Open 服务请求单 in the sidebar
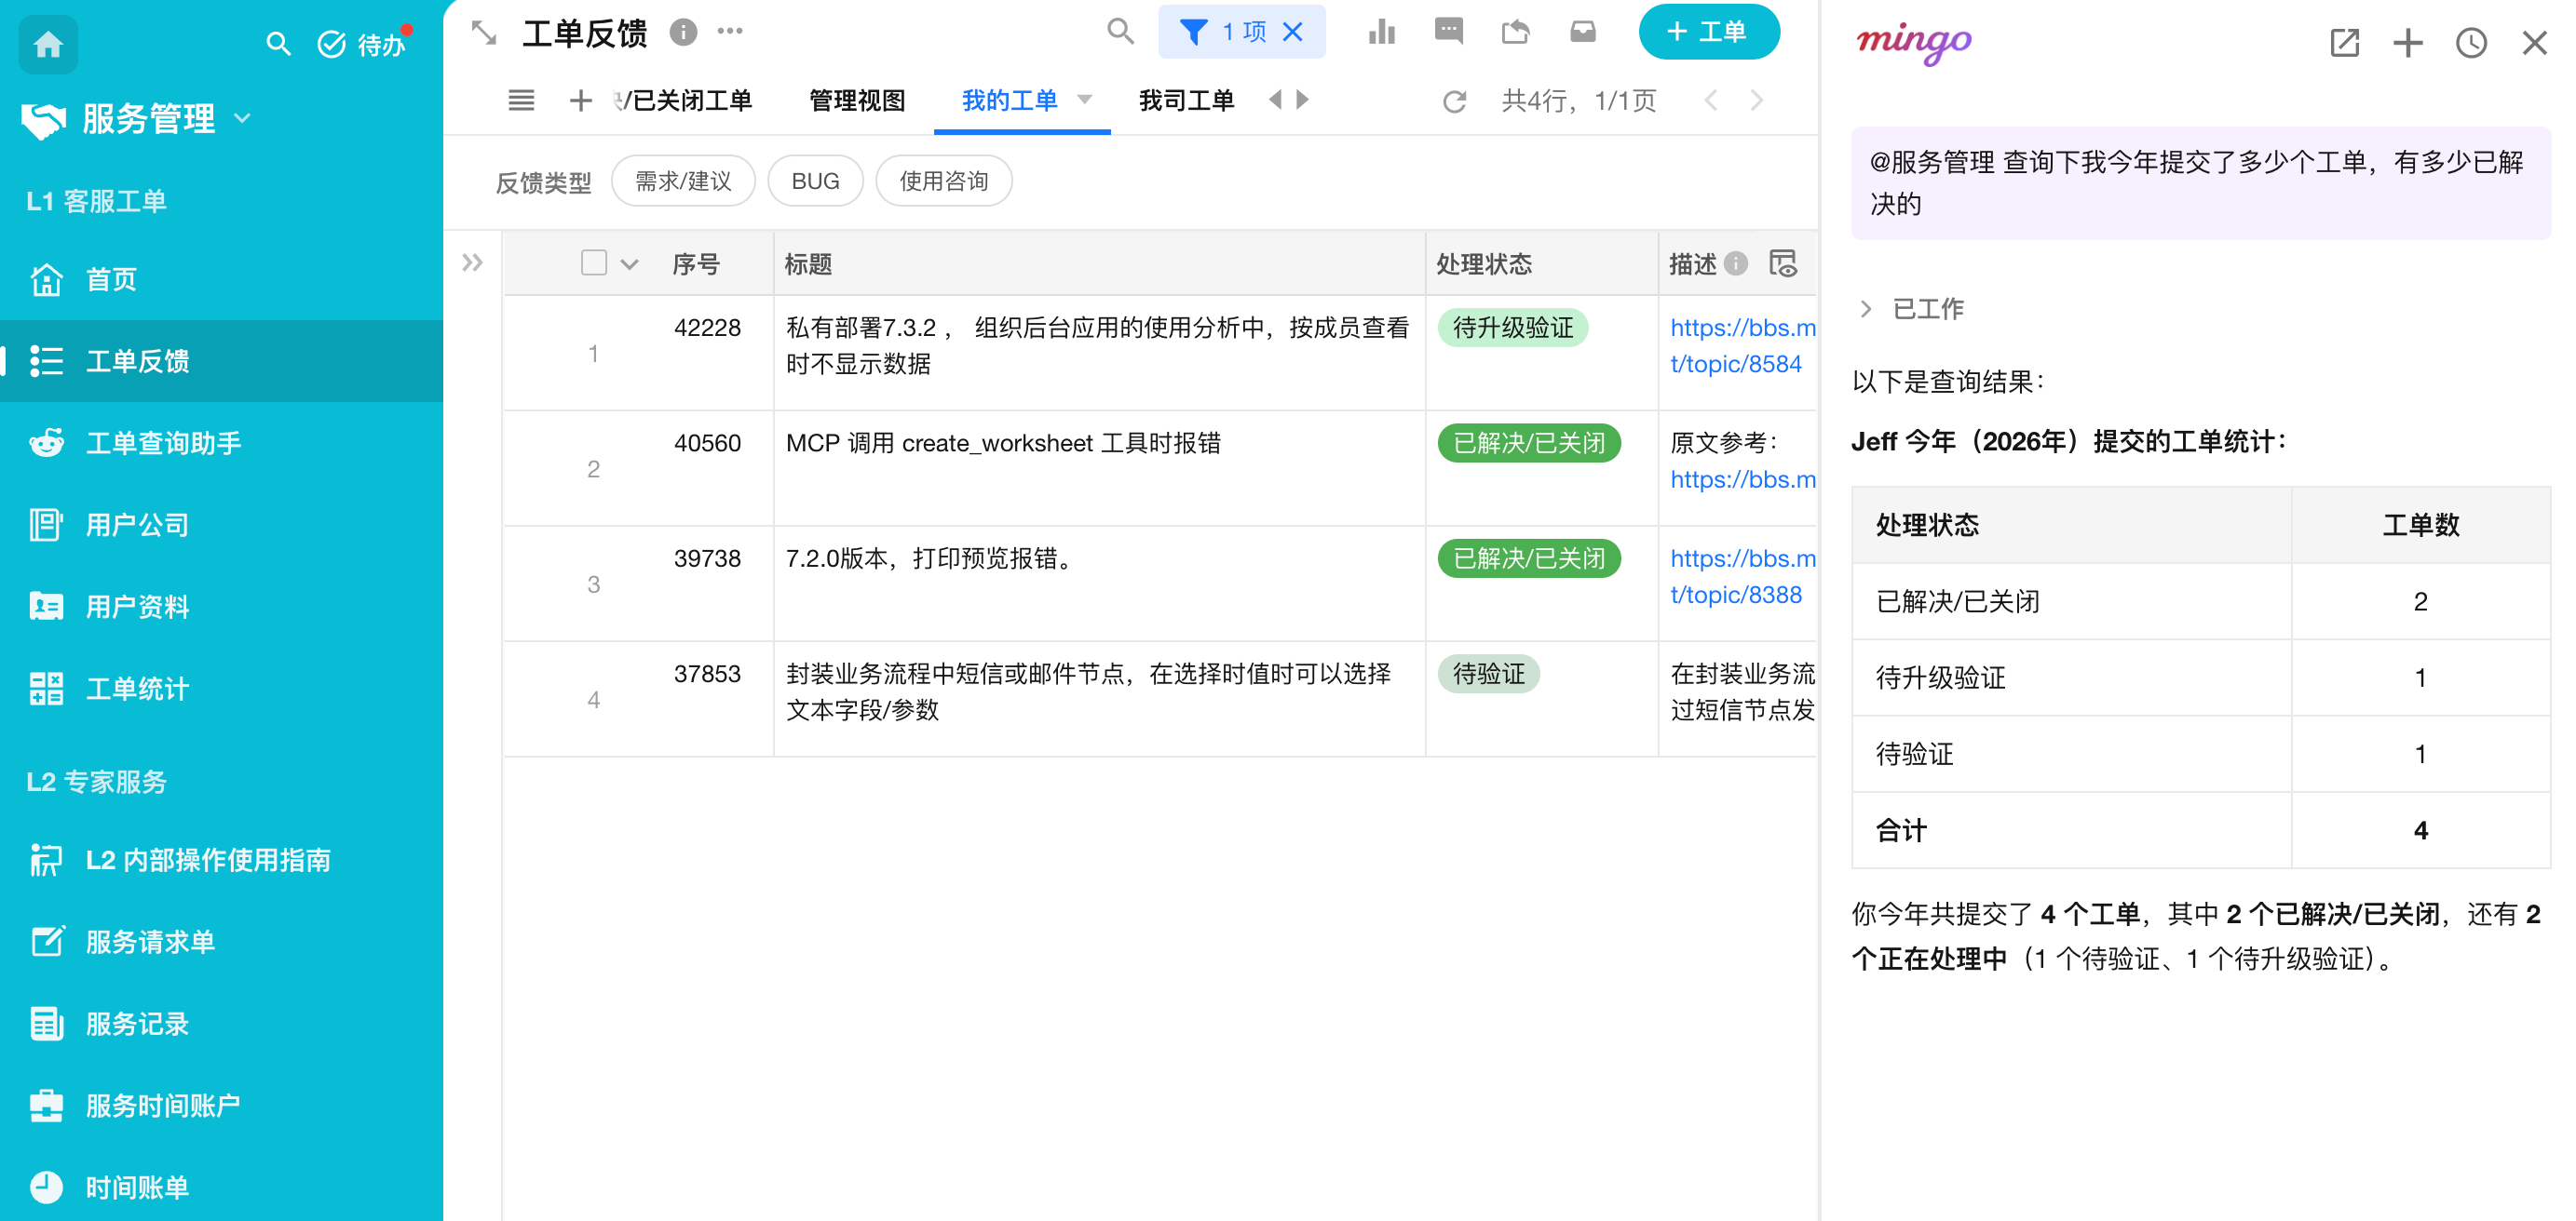The width and height of the screenshot is (2576, 1221). (x=221, y=942)
